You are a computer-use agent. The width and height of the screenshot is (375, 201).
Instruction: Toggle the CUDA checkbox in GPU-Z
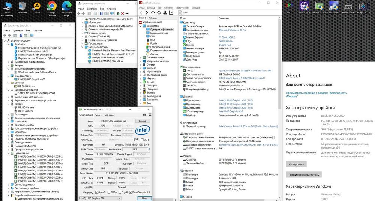tap(109, 192)
